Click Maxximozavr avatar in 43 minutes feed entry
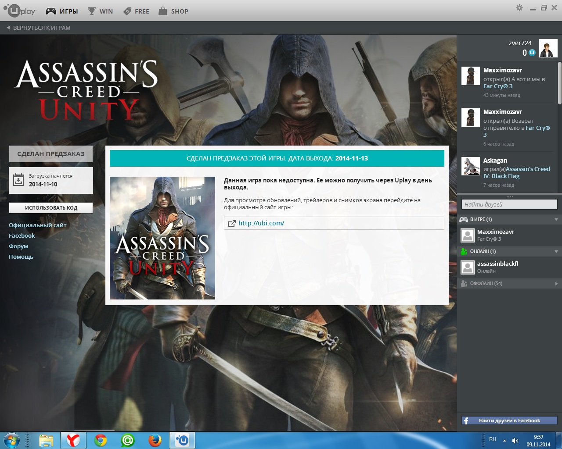The image size is (562, 449). pyautogui.click(x=470, y=75)
